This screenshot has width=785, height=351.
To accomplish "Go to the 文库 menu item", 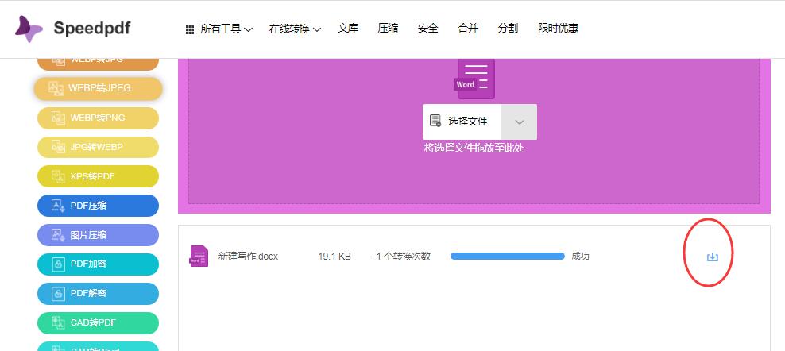I will 348,29.
